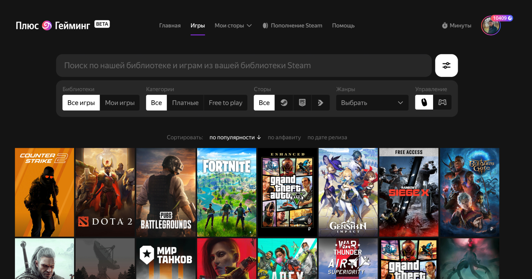Viewport: 532px width, 279px height.
Task: Expand the Мои сторы menu chevron
Action: (249, 26)
